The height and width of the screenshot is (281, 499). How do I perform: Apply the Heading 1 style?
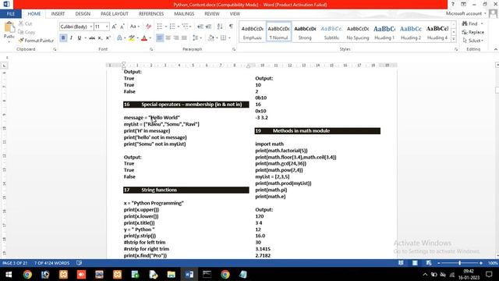384,32
